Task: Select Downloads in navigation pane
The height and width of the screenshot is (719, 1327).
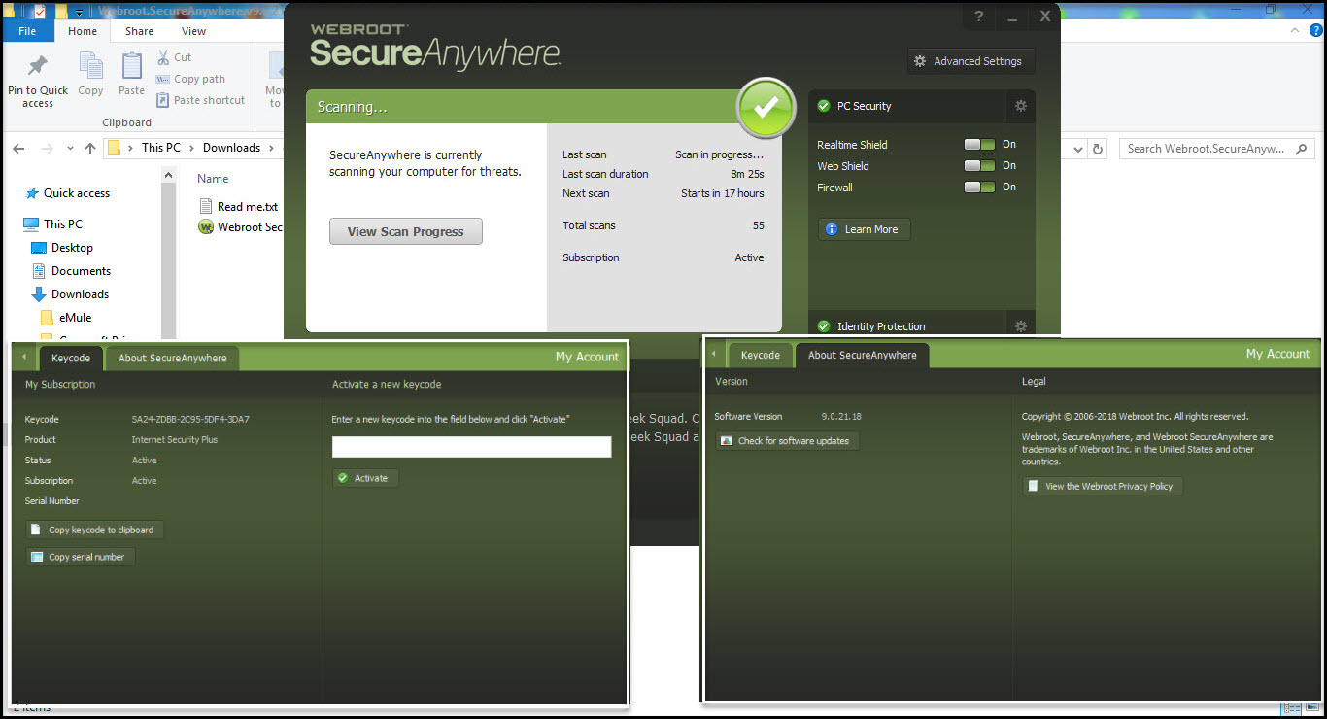Action: tap(70, 294)
